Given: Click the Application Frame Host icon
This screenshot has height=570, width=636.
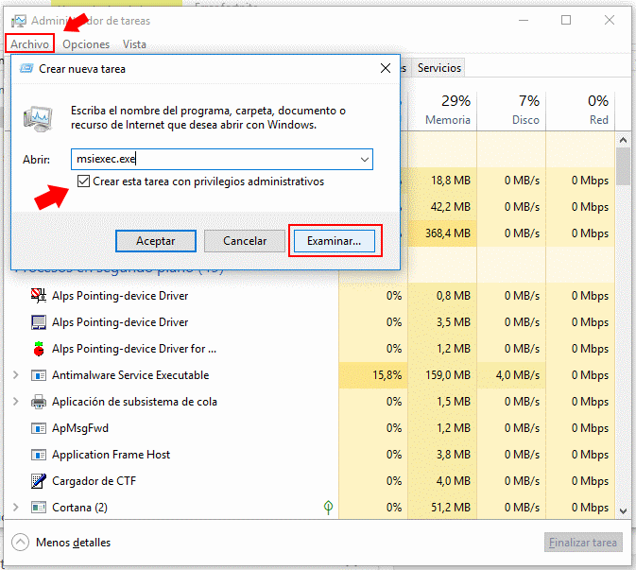Looking at the screenshot, I should pyautogui.click(x=39, y=455).
